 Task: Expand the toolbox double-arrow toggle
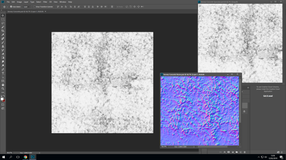(1, 10)
